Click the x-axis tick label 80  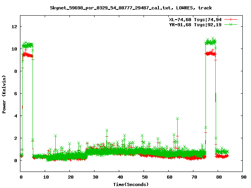(x=219, y=177)
